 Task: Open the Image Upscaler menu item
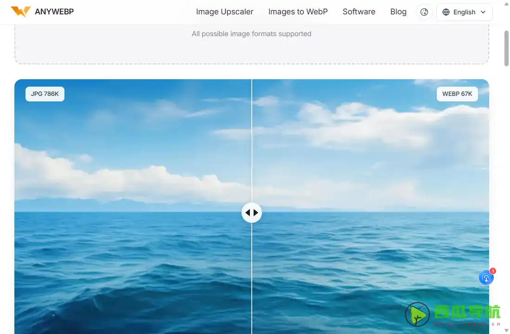click(x=224, y=12)
